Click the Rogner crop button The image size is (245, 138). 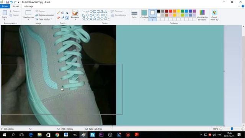pos(41,11)
